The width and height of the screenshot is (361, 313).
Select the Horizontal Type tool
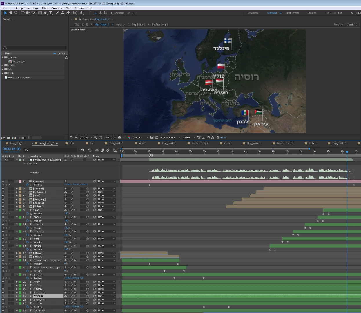51,13
